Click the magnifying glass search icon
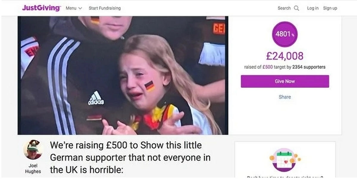 coord(296,8)
